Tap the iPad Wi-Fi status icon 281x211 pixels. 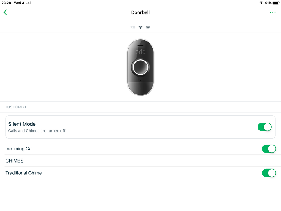(261, 3)
